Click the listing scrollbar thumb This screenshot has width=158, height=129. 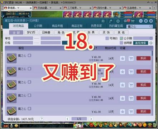pyautogui.click(x=152, y=53)
